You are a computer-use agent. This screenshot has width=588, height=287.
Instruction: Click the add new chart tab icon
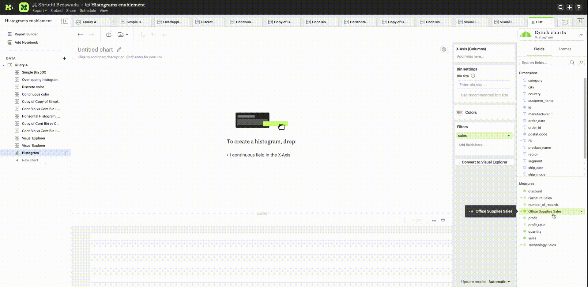tap(565, 22)
